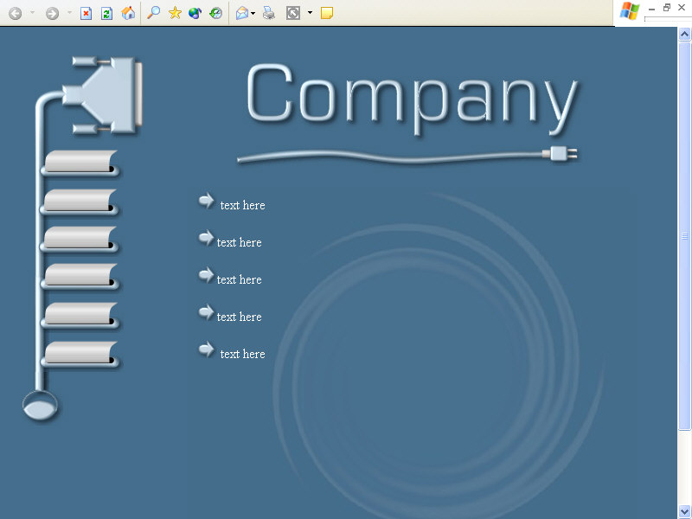Open the Back button history dropdown
Viewport: 692px width, 519px height.
tap(32, 13)
